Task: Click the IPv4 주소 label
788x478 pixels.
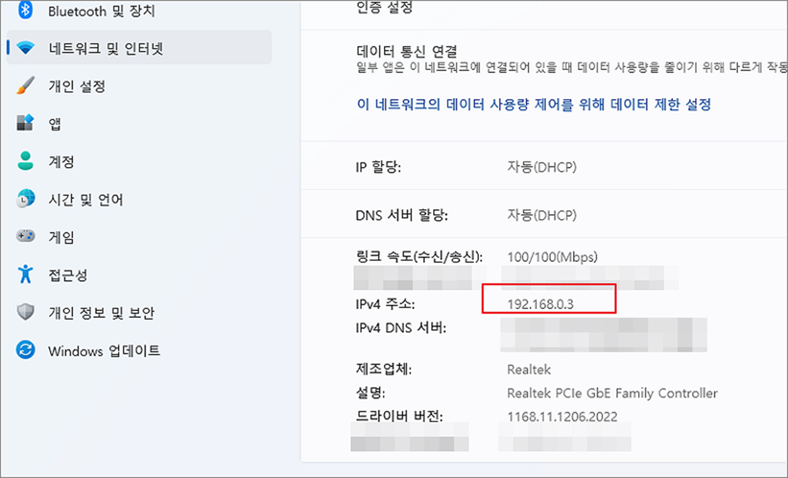Action: [386, 304]
